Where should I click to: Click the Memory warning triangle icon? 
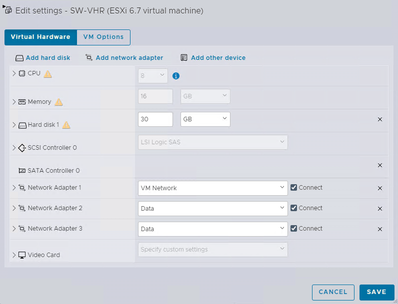58,102
